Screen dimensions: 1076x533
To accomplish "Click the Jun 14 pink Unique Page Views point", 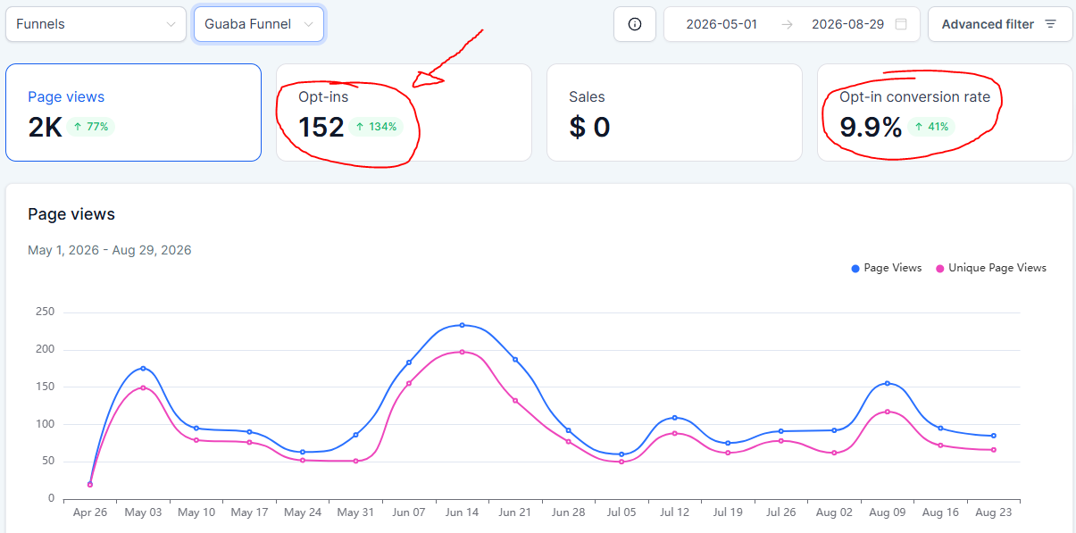I will click(x=462, y=352).
